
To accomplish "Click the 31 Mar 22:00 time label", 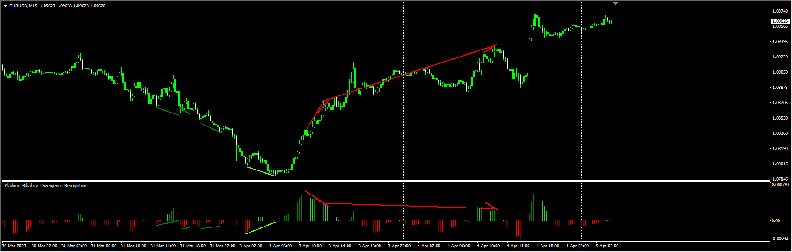I will pyautogui.click(x=222, y=246).
